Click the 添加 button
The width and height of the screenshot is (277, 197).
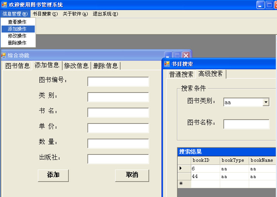click(x=53, y=175)
